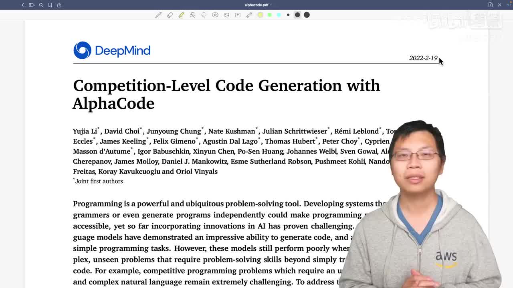513x288 pixels.
Task: Select the ruler/laser tool icon
Action: click(x=249, y=15)
